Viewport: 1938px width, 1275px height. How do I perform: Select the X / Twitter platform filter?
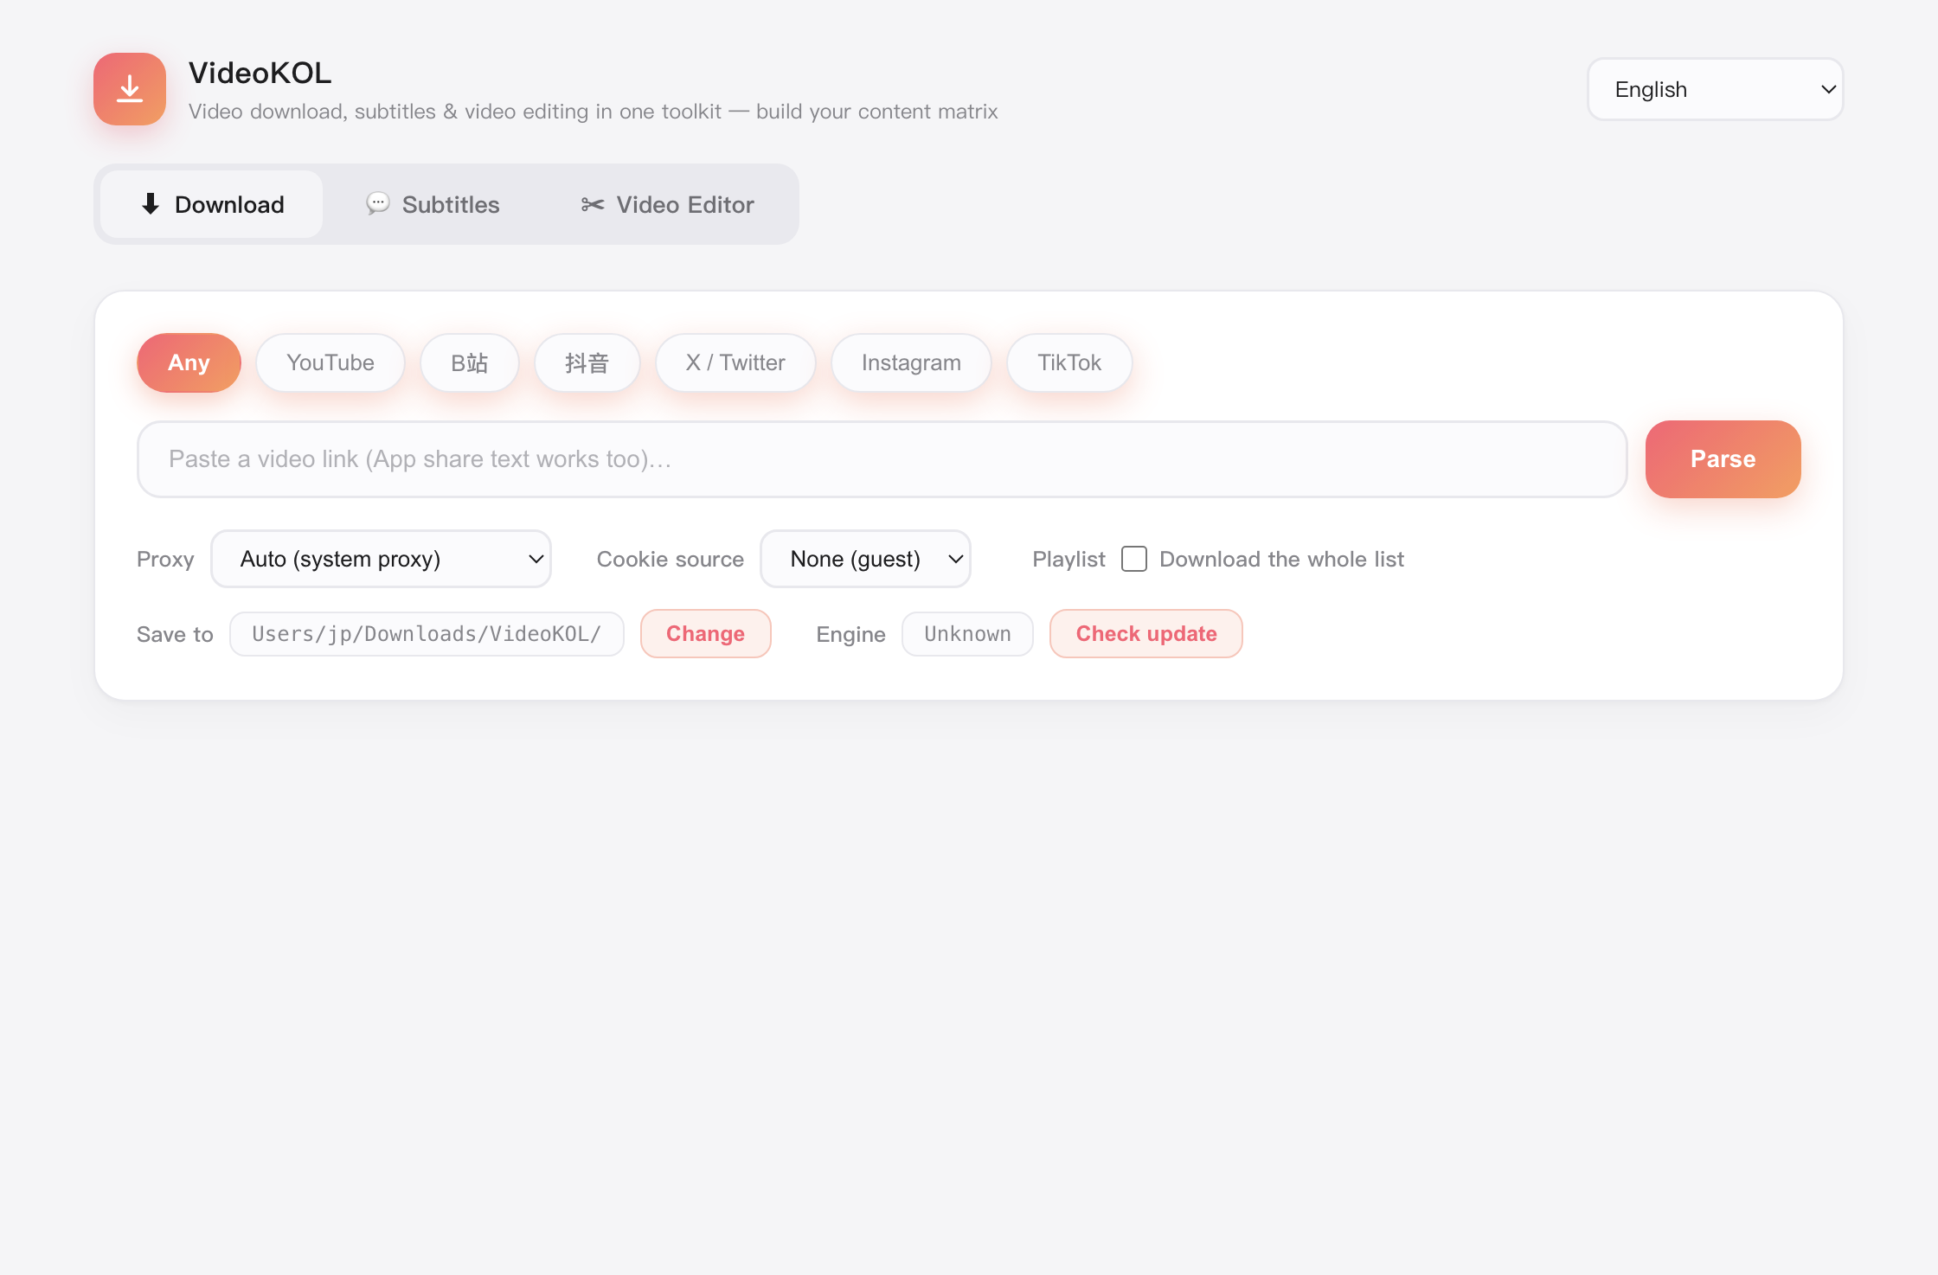coord(735,362)
